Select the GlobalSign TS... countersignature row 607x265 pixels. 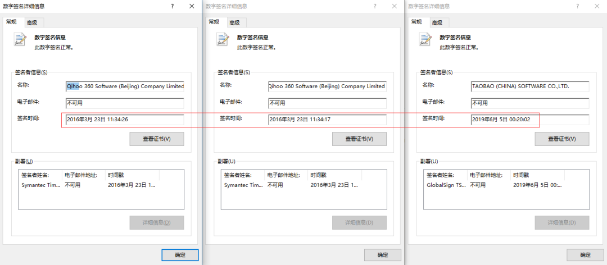pyautogui.click(x=495, y=185)
